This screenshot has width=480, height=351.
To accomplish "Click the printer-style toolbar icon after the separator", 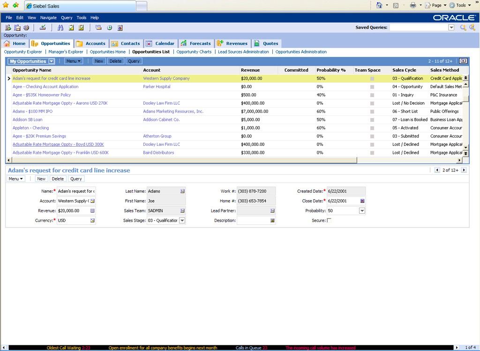I will 98,28.
